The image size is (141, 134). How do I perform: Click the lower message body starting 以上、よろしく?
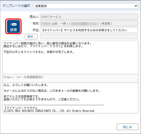[70, 98]
